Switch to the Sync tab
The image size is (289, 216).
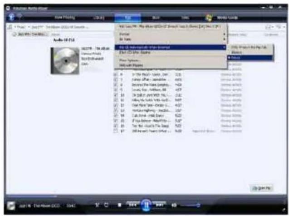[x=185, y=18]
